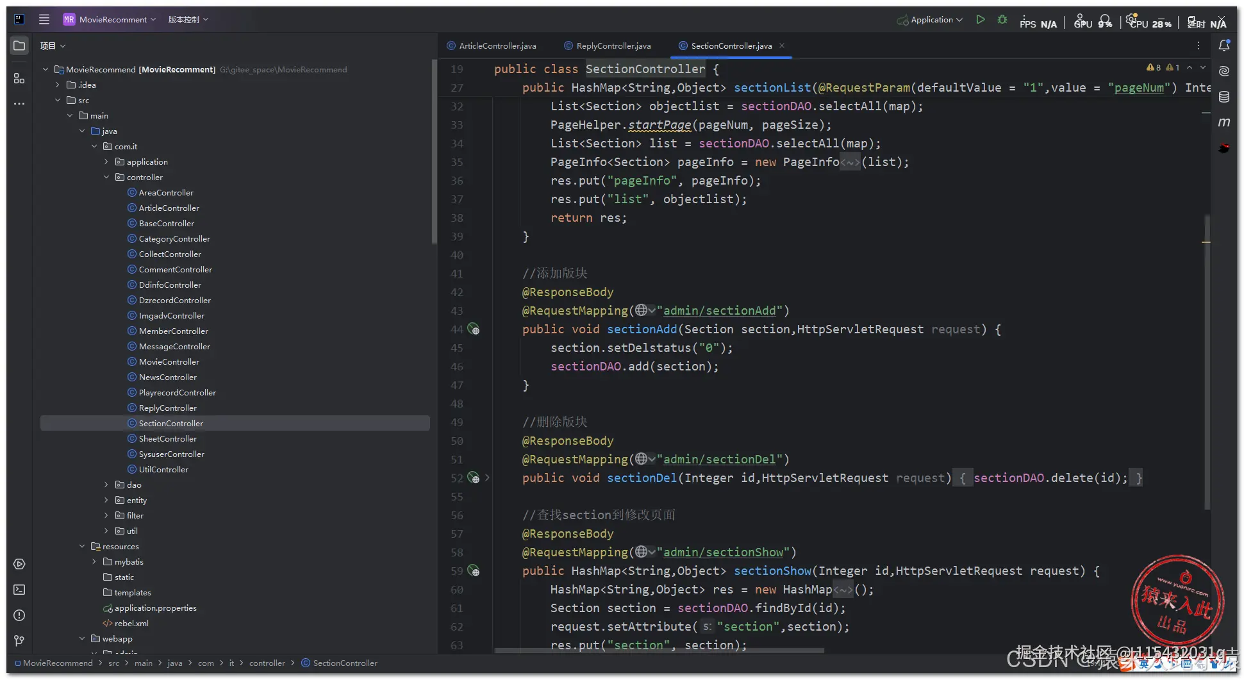Click the warnings indicator showing 8 and 1
Viewport: 1244px width, 680px height.
click(1163, 67)
